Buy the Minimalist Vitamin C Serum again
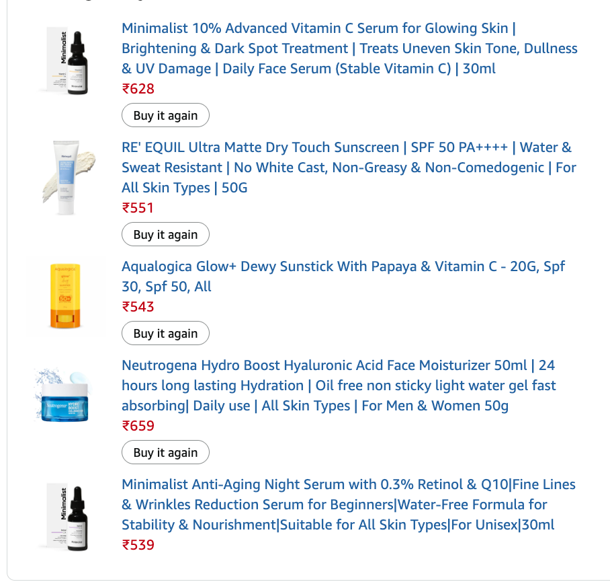 165,116
